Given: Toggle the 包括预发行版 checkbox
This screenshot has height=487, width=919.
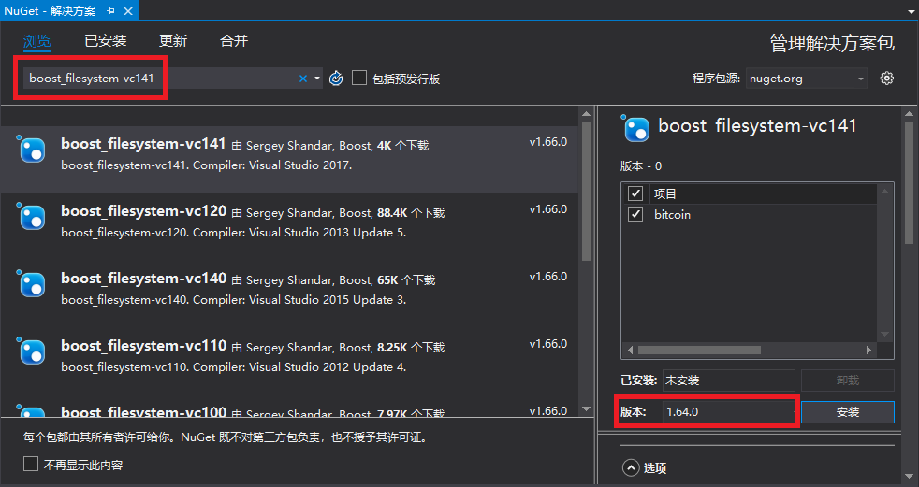Looking at the screenshot, I should tap(359, 78).
